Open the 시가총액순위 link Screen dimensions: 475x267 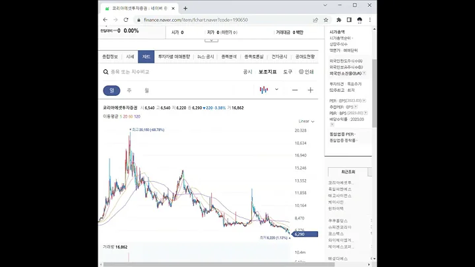pos(341,38)
